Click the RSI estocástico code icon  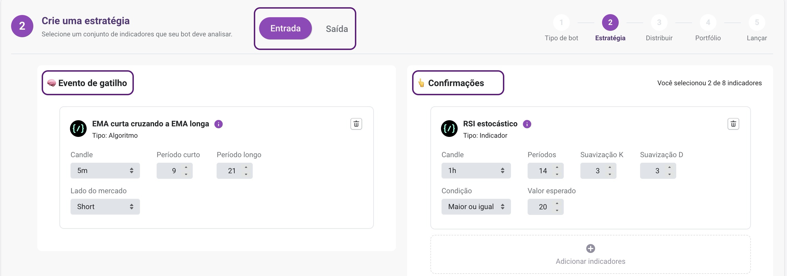click(x=449, y=129)
